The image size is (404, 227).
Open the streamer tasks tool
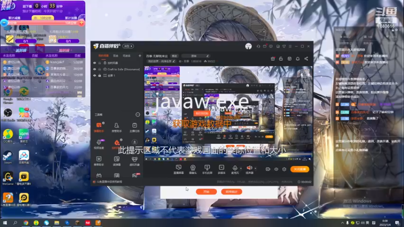coord(134,127)
